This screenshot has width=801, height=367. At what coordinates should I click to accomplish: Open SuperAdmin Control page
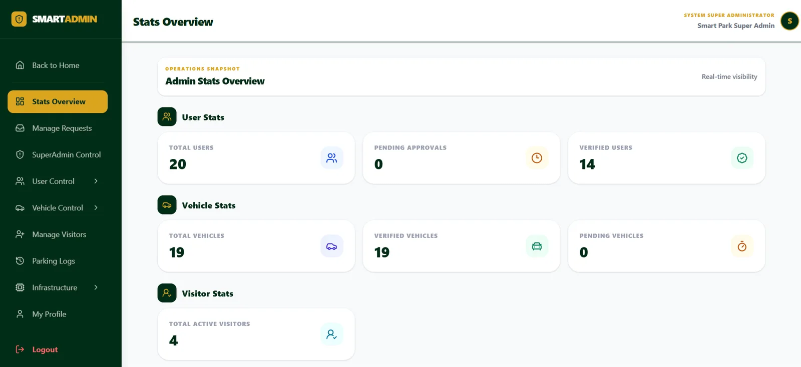[58, 154]
